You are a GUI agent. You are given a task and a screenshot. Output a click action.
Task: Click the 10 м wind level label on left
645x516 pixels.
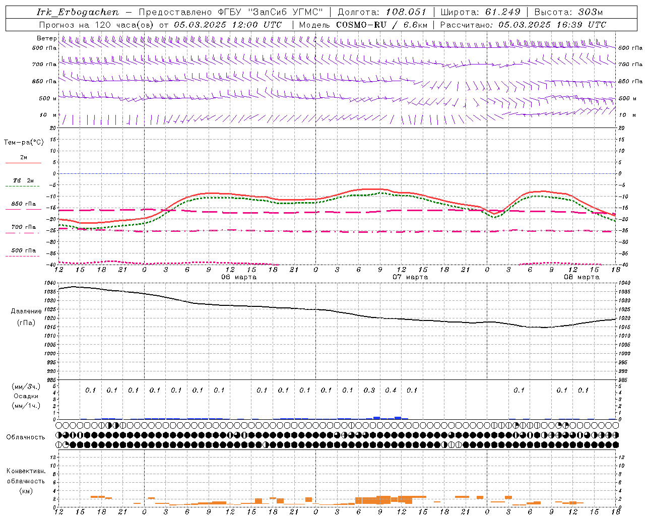[x=48, y=115]
